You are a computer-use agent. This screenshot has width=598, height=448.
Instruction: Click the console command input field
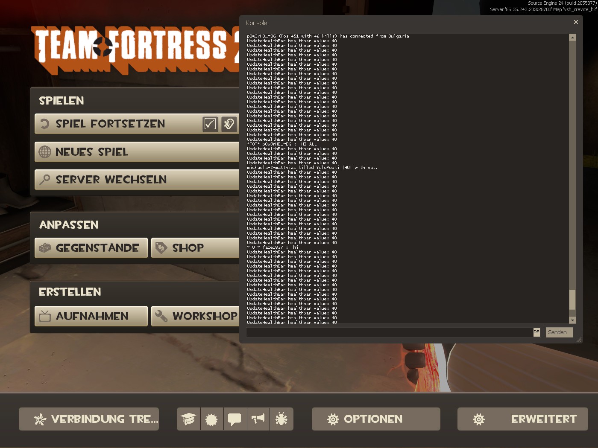[389, 332]
